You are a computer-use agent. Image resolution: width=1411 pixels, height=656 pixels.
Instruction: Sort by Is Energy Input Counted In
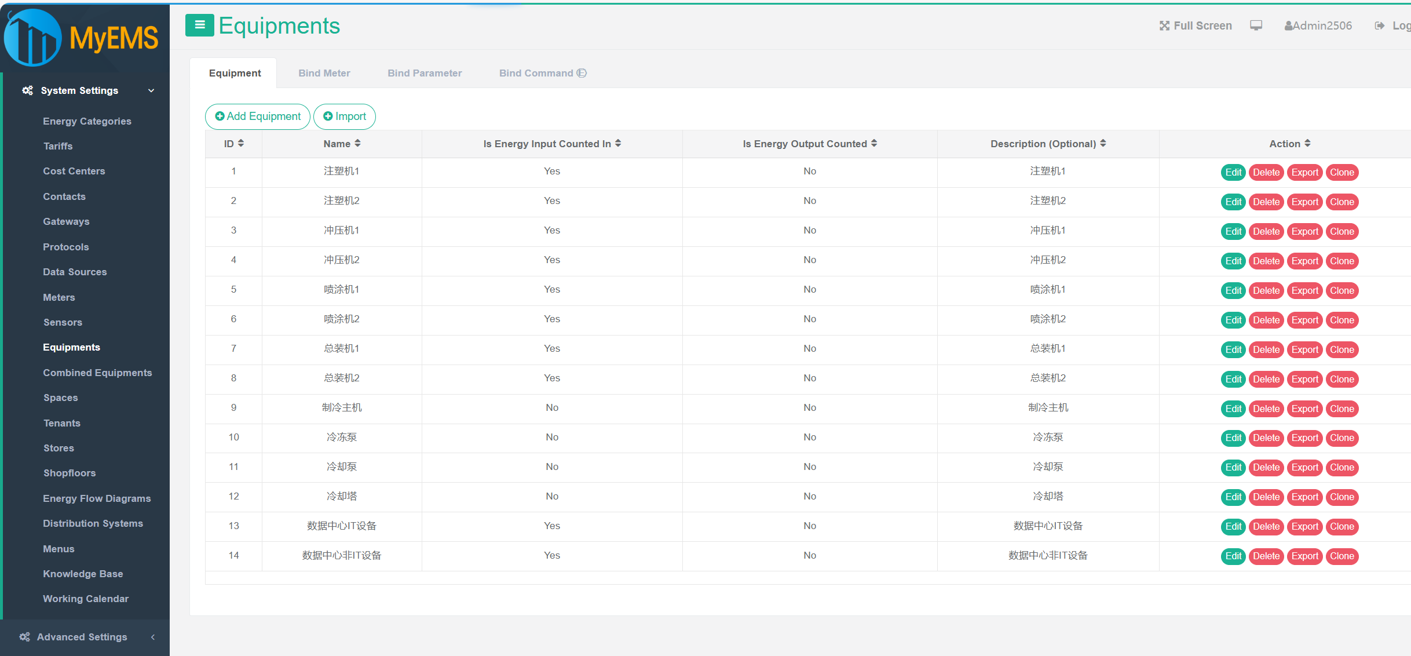[x=618, y=143]
